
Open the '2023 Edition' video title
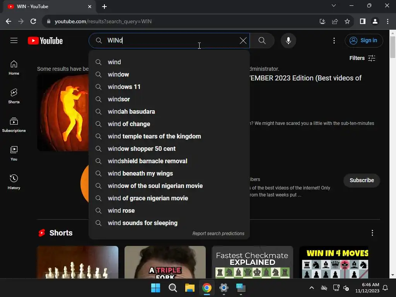(306, 78)
